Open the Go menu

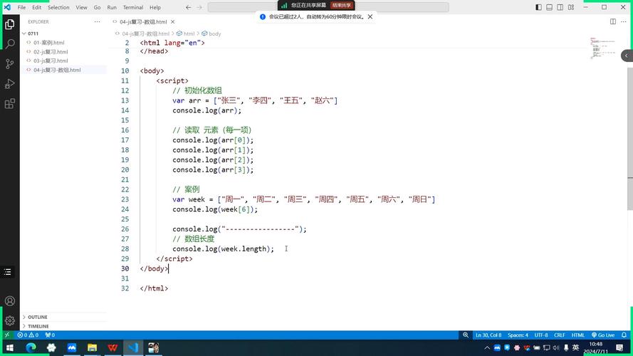coord(97,7)
